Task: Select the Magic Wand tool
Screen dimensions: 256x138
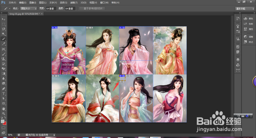Action: click(x=3, y=34)
